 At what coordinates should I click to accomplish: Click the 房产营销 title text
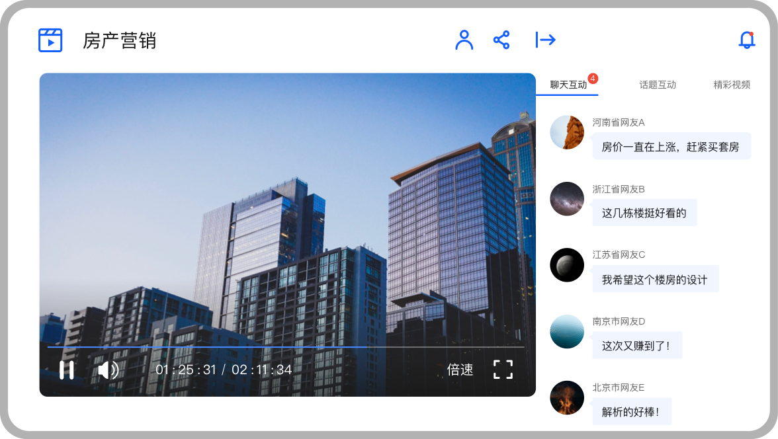point(119,41)
